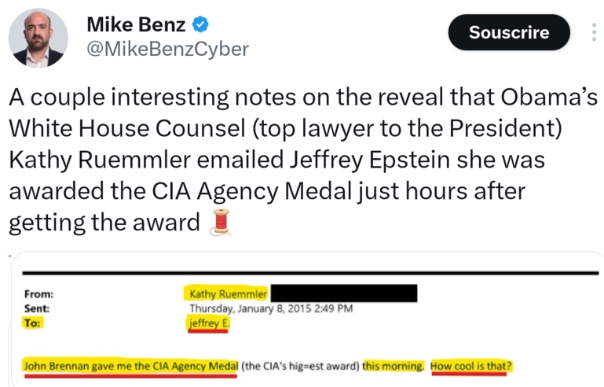The width and height of the screenshot is (604, 387).
Task: Open the Mike Benz display name link
Action: click(136, 24)
